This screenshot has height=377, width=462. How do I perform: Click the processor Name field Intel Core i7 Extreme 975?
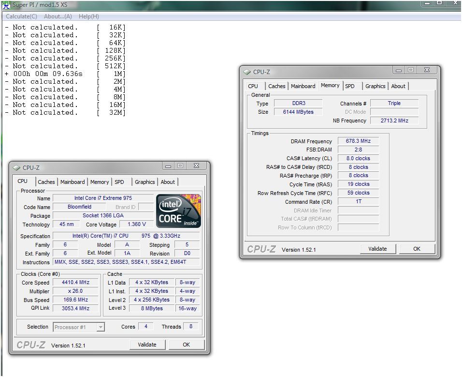[x=103, y=198]
